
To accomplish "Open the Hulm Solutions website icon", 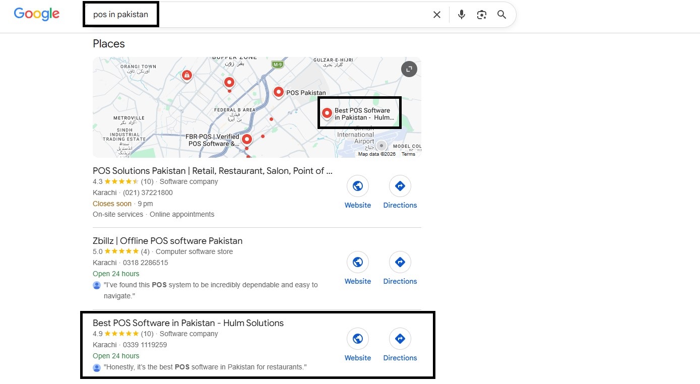I will 358,339.
